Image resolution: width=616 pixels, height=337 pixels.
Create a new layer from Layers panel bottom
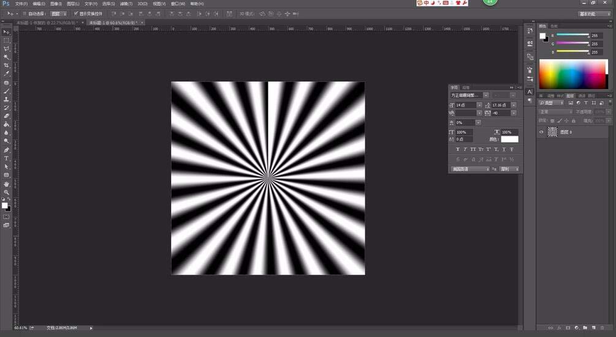[593, 328]
